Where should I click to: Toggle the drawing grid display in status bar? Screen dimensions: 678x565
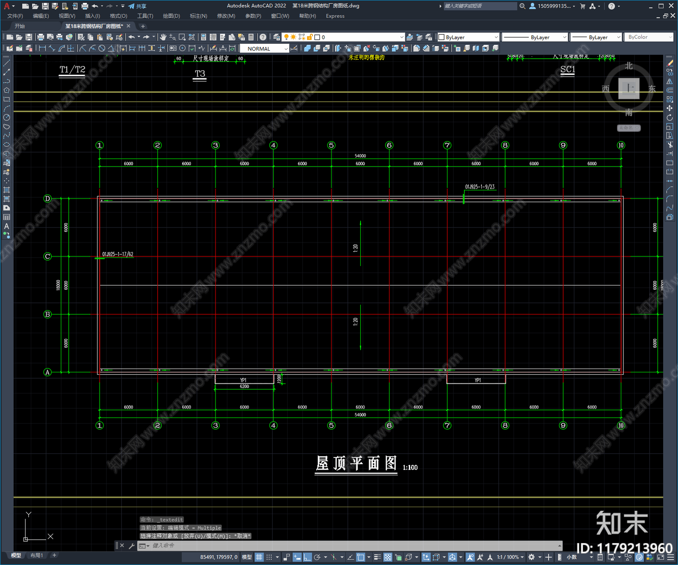click(259, 557)
